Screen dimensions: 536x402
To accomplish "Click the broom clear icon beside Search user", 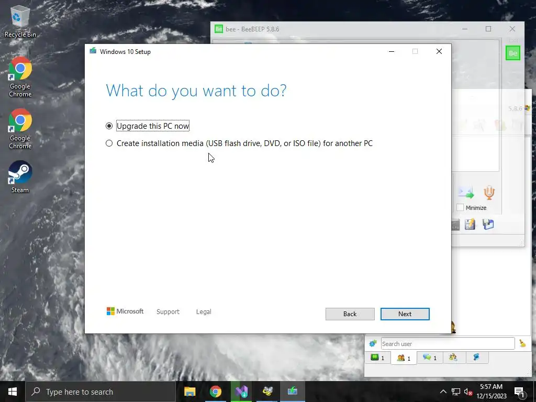I will coord(522,343).
